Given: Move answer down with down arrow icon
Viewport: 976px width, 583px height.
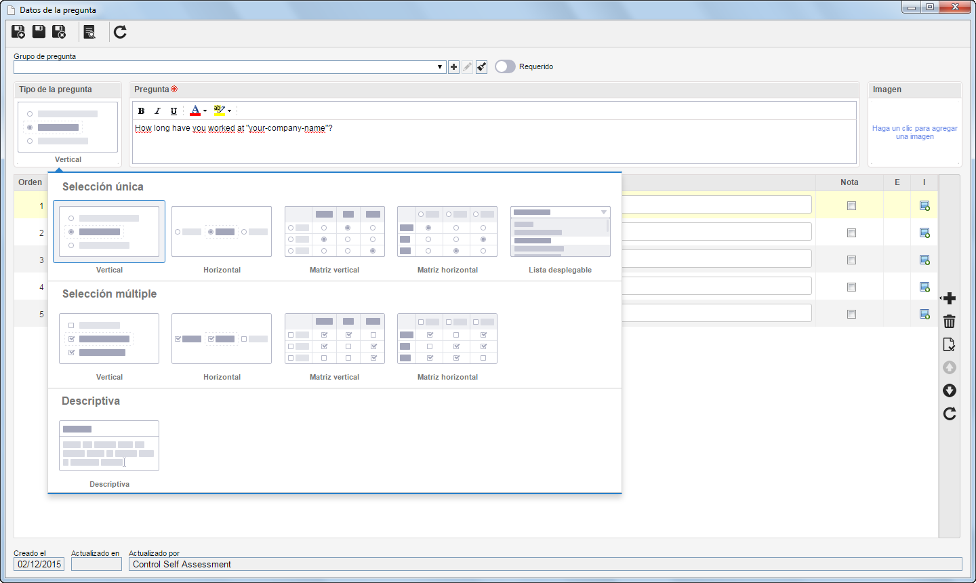Looking at the screenshot, I should point(950,390).
